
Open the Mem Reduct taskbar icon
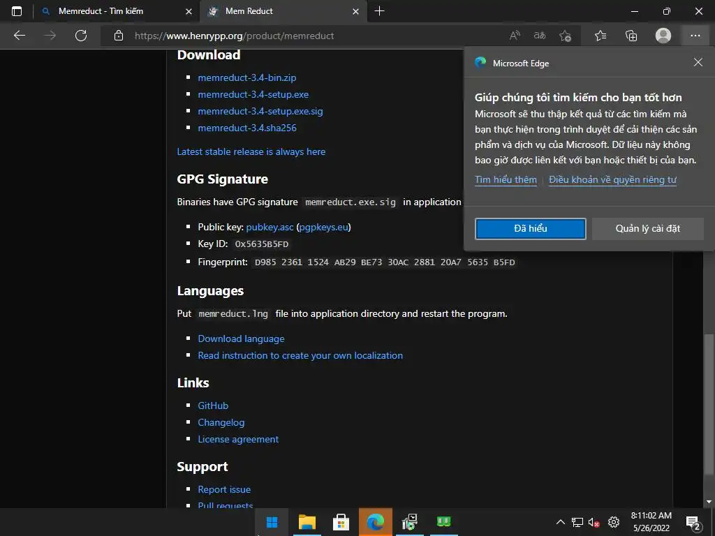point(443,522)
